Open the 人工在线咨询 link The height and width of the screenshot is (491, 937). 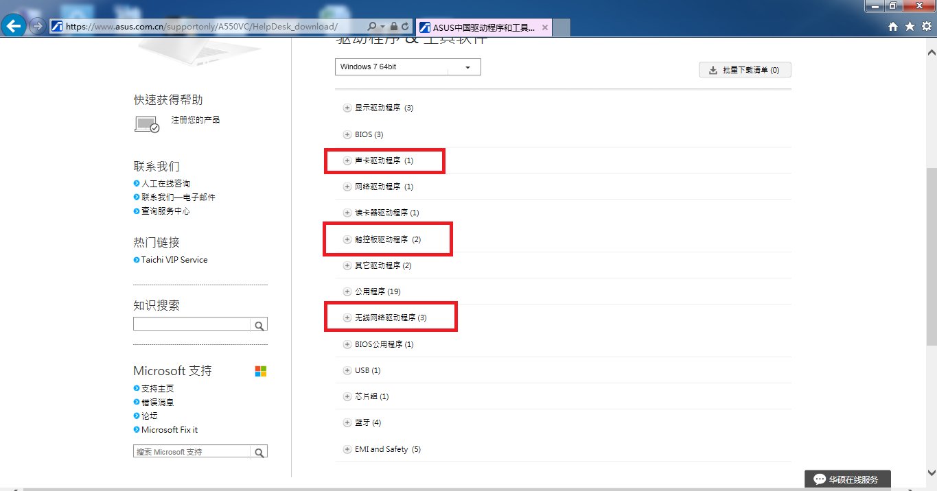point(165,184)
